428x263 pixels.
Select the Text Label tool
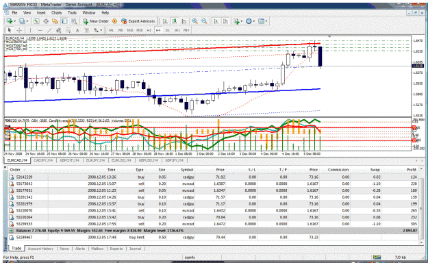click(x=86, y=30)
